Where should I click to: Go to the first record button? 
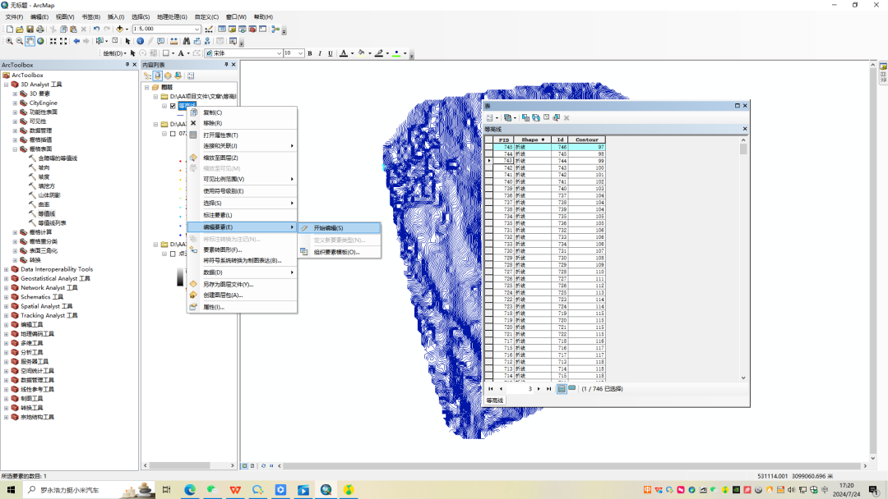tap(490, 389)
